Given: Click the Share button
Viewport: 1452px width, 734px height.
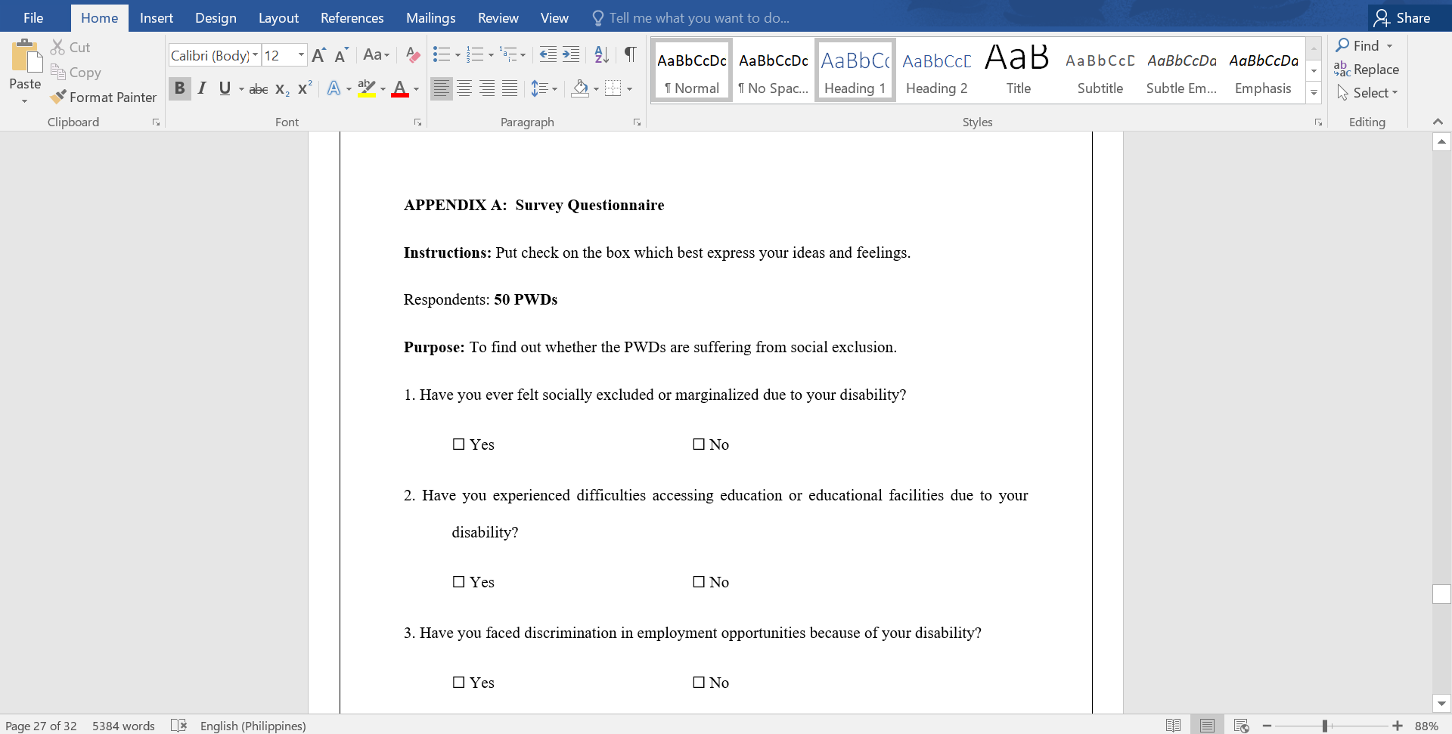Looking at the screenshot, I should [x=1403, y=17].
